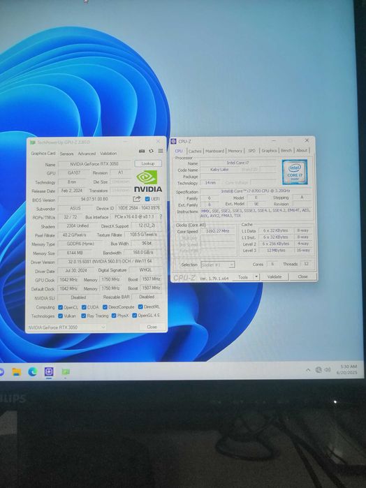Toggle the CUDA checkbox
This screenshot has width=366, height=488.
(84, 307)
